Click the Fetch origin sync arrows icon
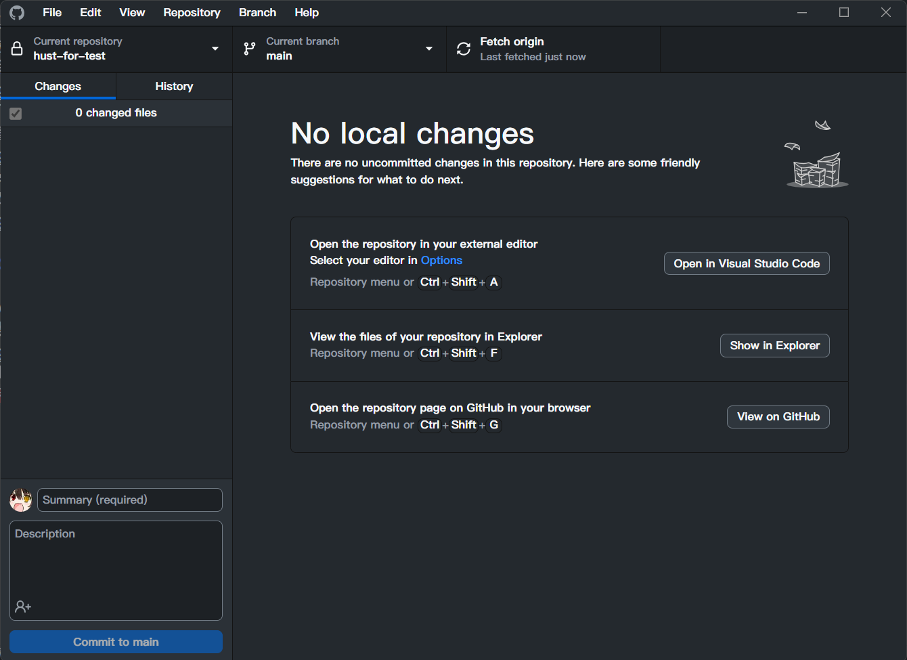 pos(464,49)
